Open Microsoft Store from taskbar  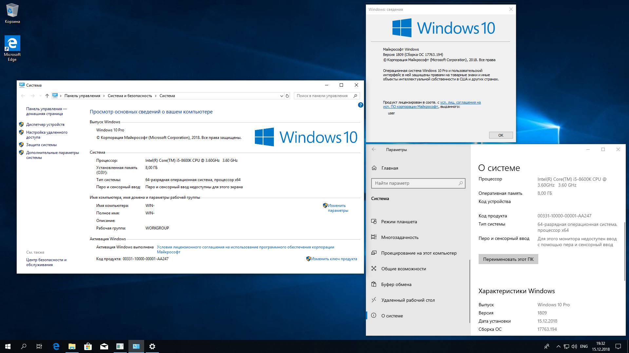click(x=88, y=346)
